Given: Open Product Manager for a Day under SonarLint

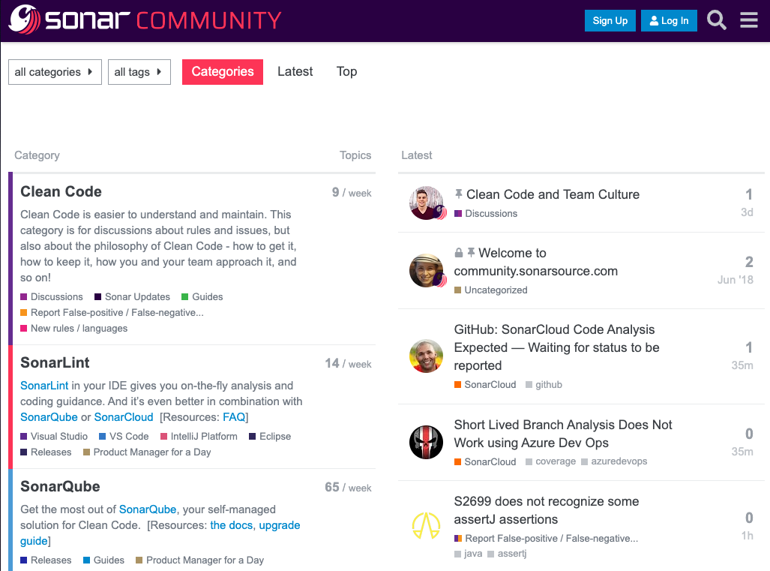Looking at the screenshot, I should (x=147, y=452).
